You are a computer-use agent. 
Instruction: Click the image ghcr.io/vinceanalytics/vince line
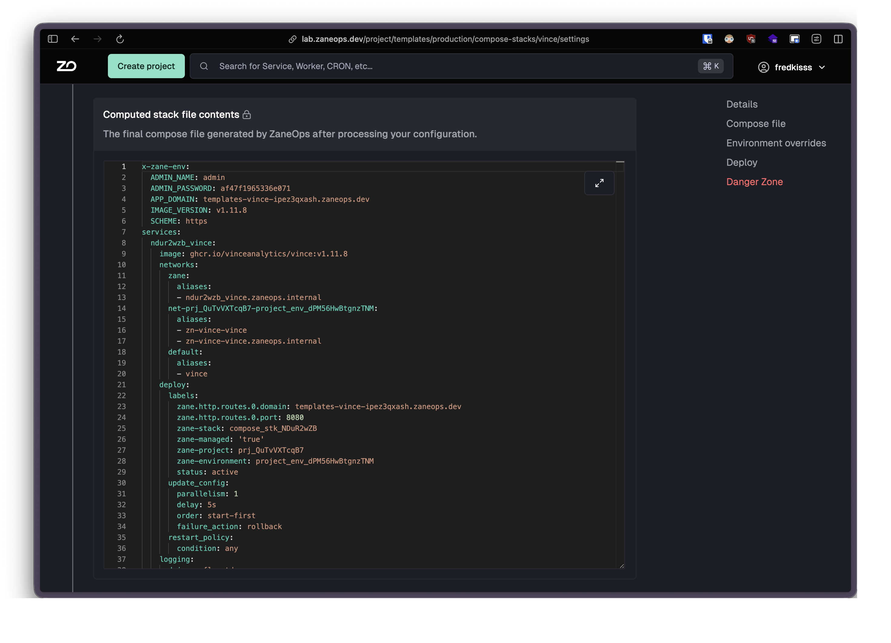[253, 254]
